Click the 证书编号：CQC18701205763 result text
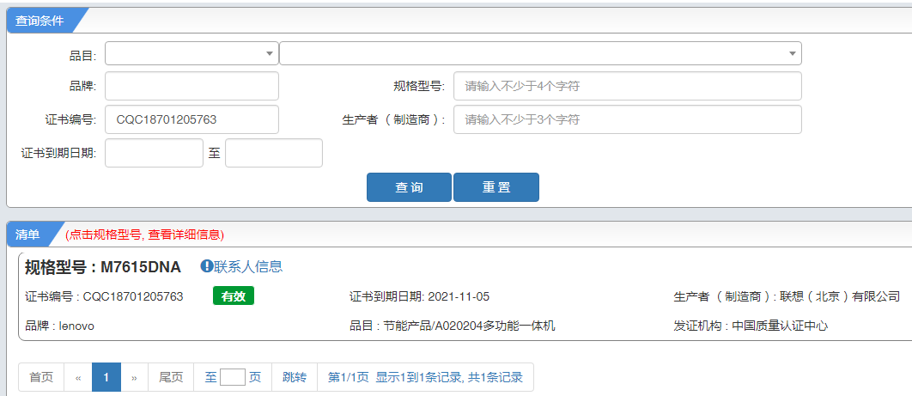912x396 pixels. pyautogui.click(x=104, y=296)
